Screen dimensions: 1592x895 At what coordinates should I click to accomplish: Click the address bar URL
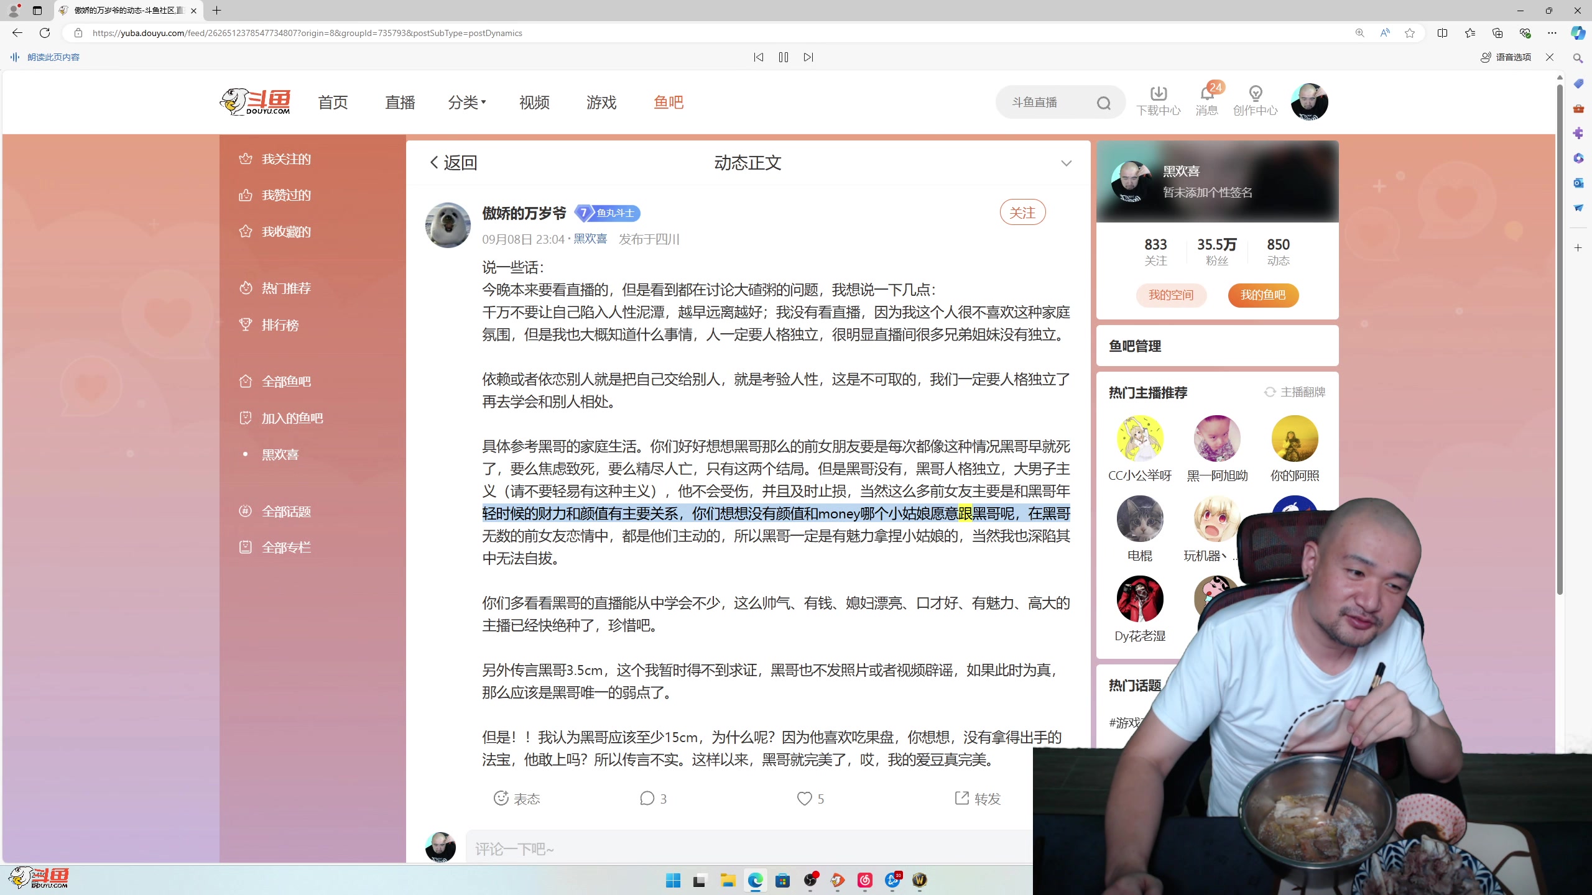click(307, 33)
